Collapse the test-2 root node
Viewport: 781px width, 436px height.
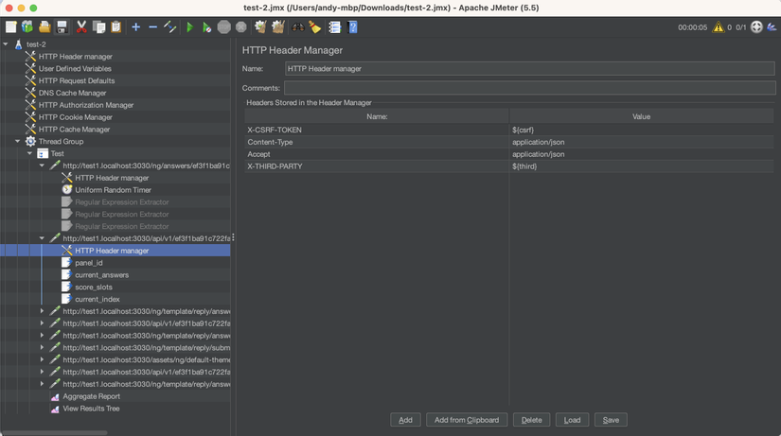coord(6,44)
